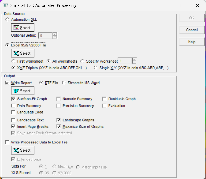The height and width of the screenshot is (179, 206).
Task: Select RTF File output
Action: pyautogui.click(x=41, y=83)
